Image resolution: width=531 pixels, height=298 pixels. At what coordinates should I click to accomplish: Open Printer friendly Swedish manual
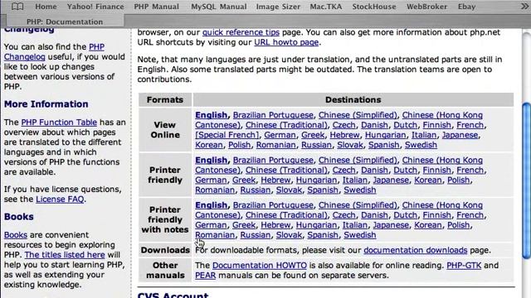tap(359, 190)
